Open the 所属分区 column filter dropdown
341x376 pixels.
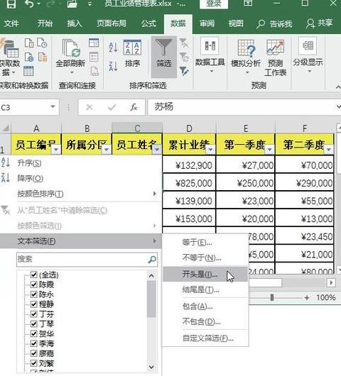[107, 150]
